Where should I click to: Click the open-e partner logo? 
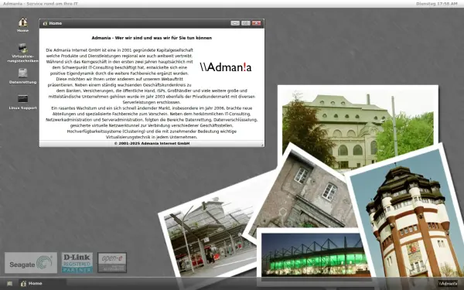pyautogui.click(x=112, y=262)
